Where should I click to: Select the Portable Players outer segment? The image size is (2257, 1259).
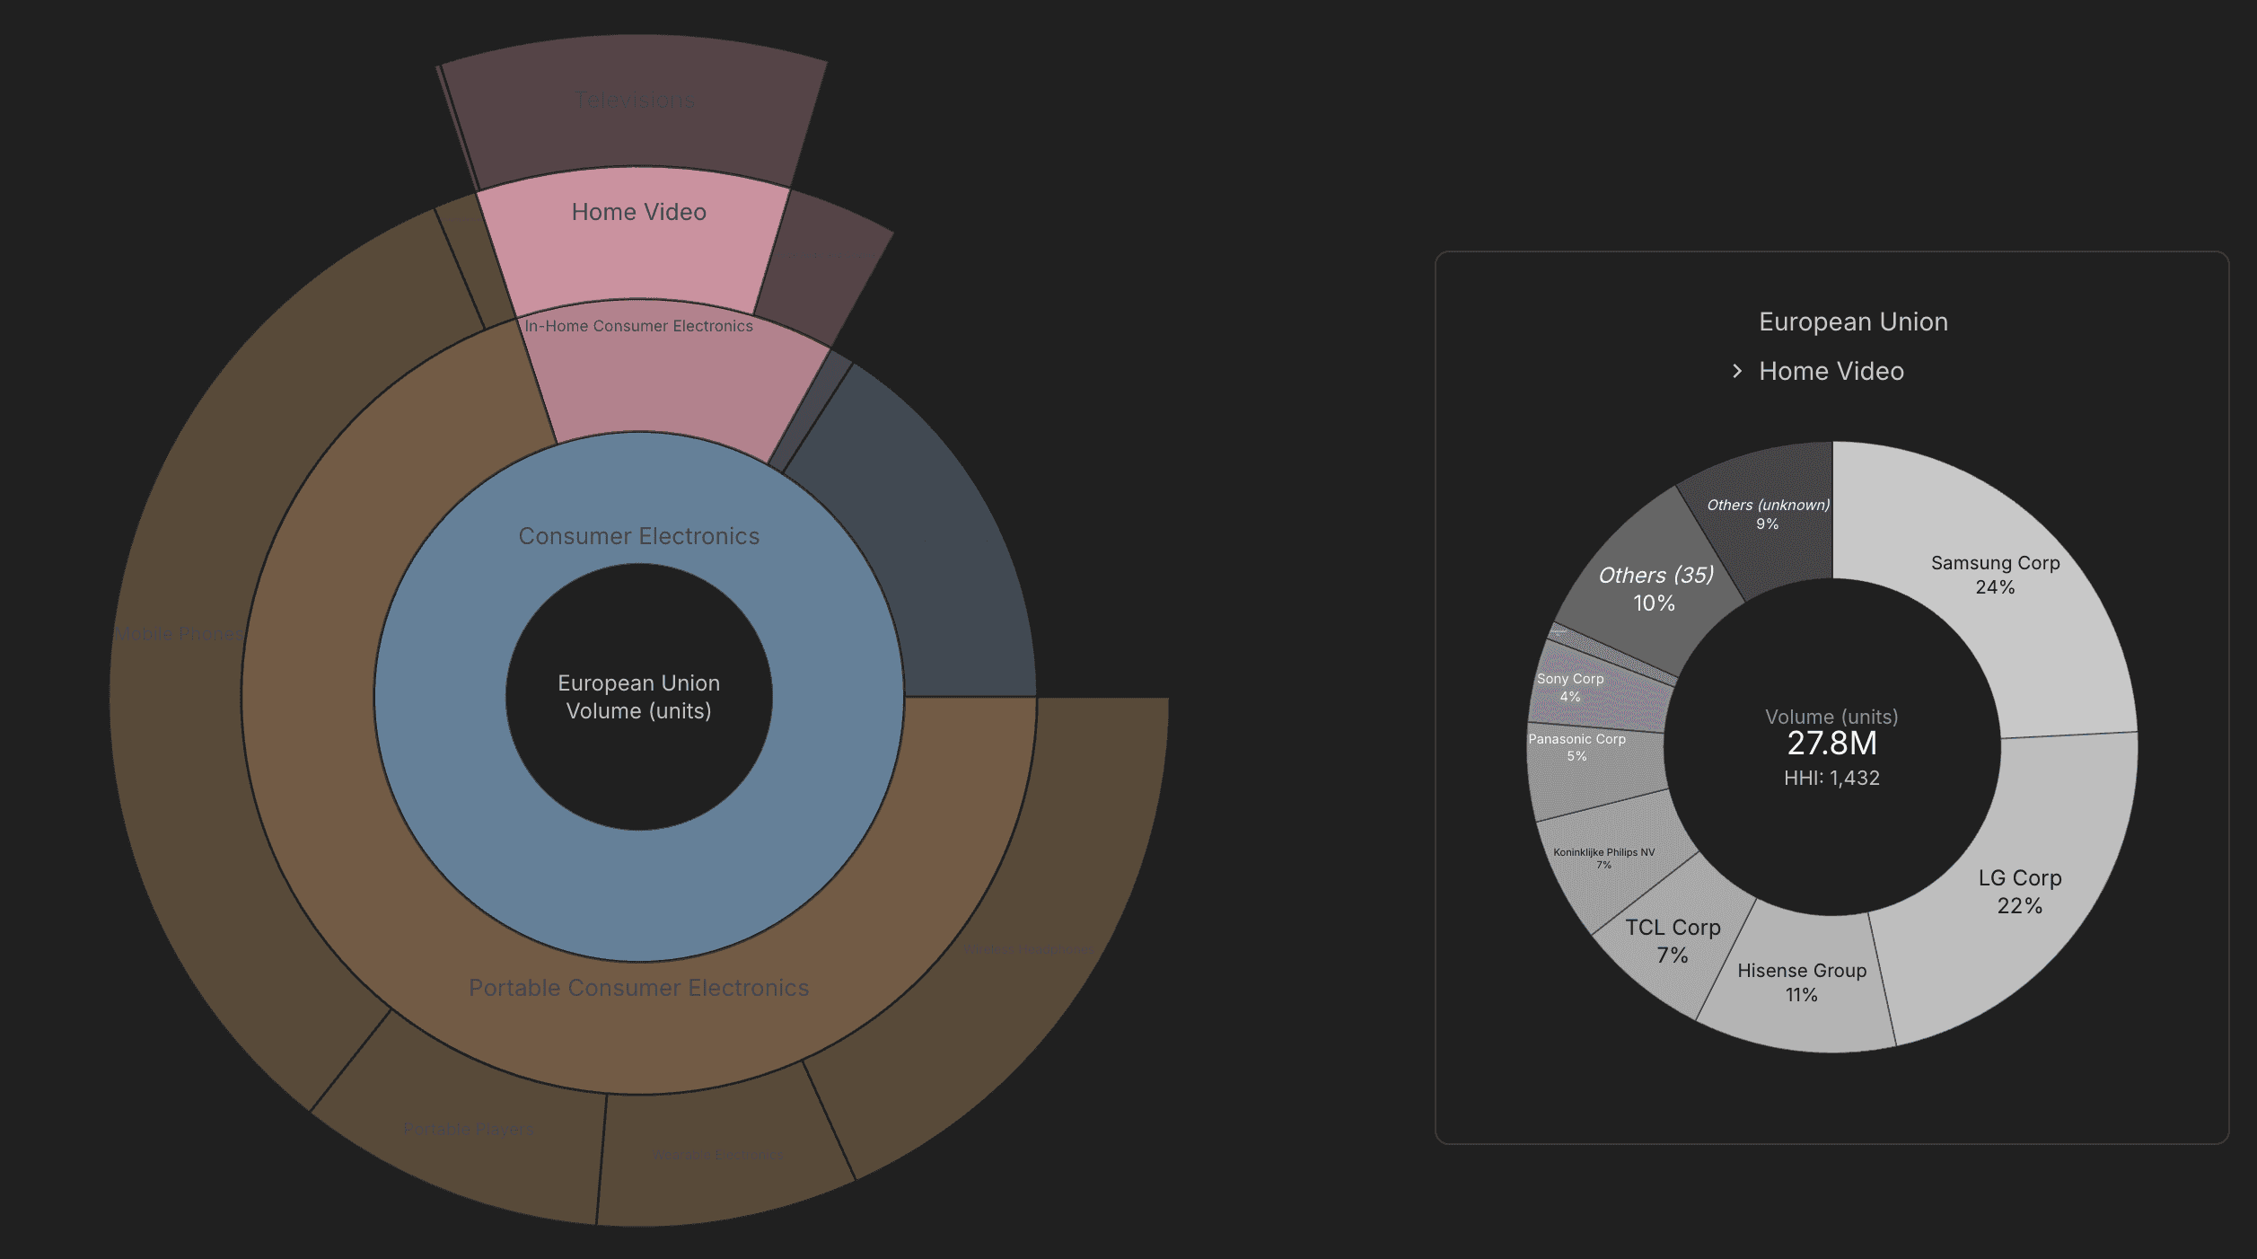469,1130
